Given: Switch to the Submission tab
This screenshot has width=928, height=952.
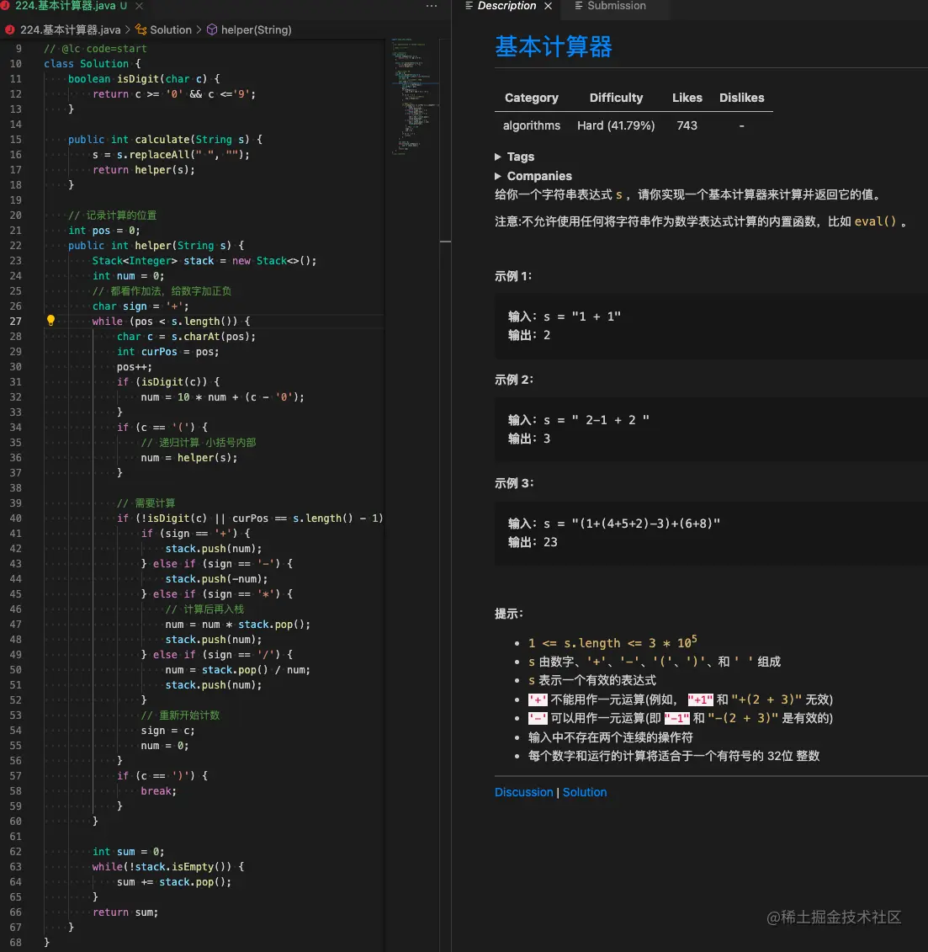Looking at the screenshot, I should pyautogui.click(x=610, y=5).
